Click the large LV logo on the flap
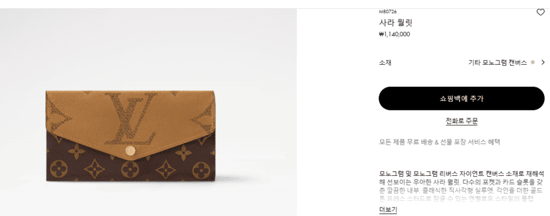This screenshot has width=550, height=216. (131, 118)
